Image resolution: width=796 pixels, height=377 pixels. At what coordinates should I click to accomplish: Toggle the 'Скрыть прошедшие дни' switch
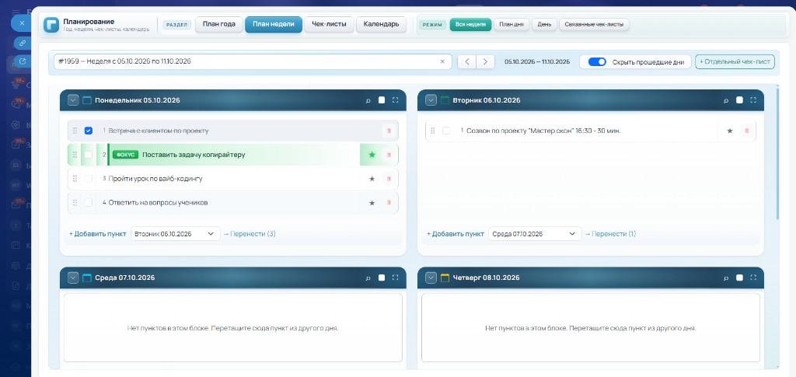click(x=597, y=62)
